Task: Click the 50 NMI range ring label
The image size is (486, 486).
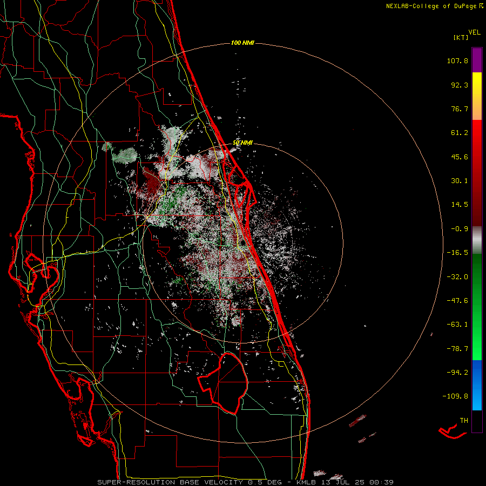Action: coord(242,143)
